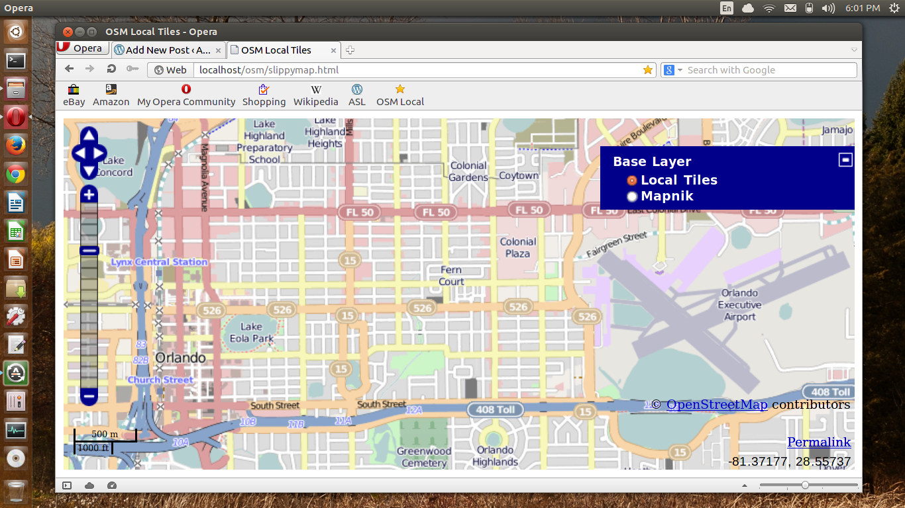
Task: Zoom in with the plus button
Action: (89, 194)
